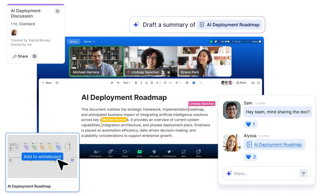Click the video camera icon in document toolbar
The width and height of the screenshot is (323, 195).
[253, 83]
